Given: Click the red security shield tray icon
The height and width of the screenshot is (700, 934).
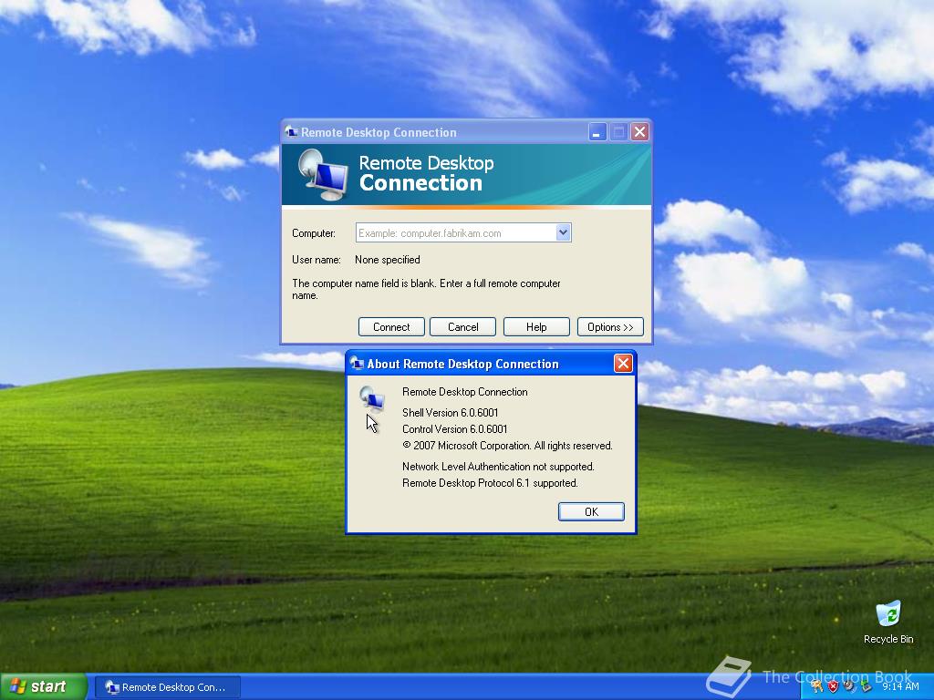Looking at the screenshot, I should (834, 686).
